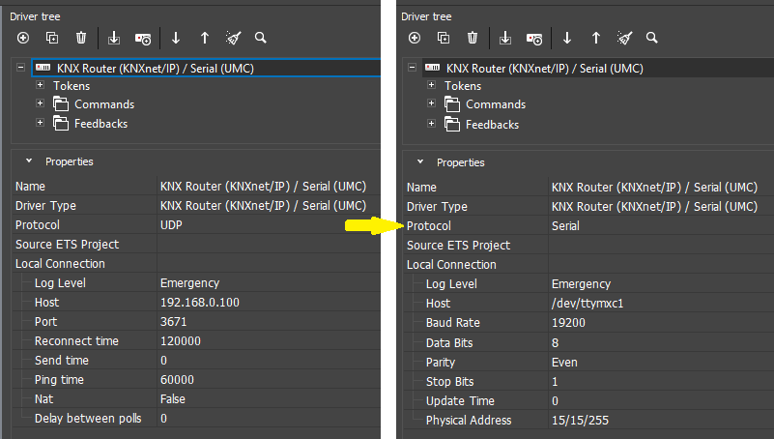Click right Source ETS Project field

[661, 245]
